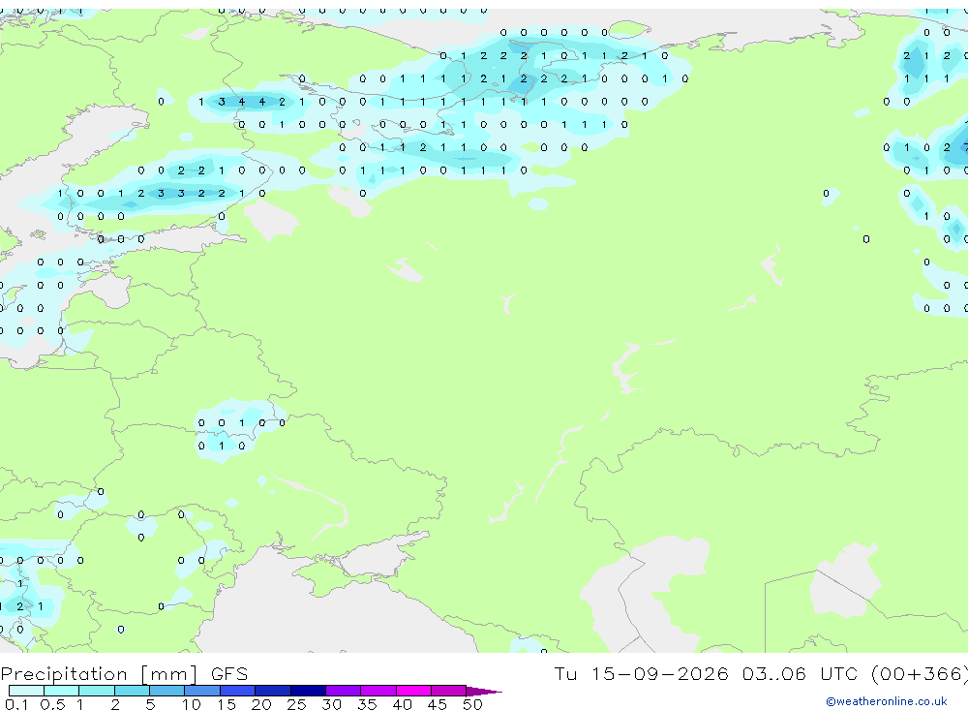968x710 pixels.
Task: Click the Precipitation [mm] title text
Action: coord(99,674)
